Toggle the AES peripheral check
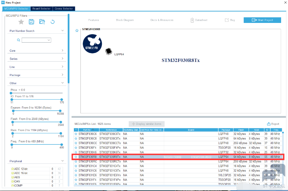The image size is (288, 191). pyautogui.click(x=12, y=177)
